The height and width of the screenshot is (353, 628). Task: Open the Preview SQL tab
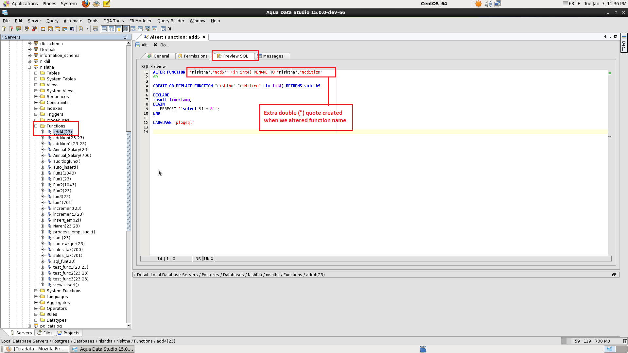pyautogui.click(x=233, y=56)
